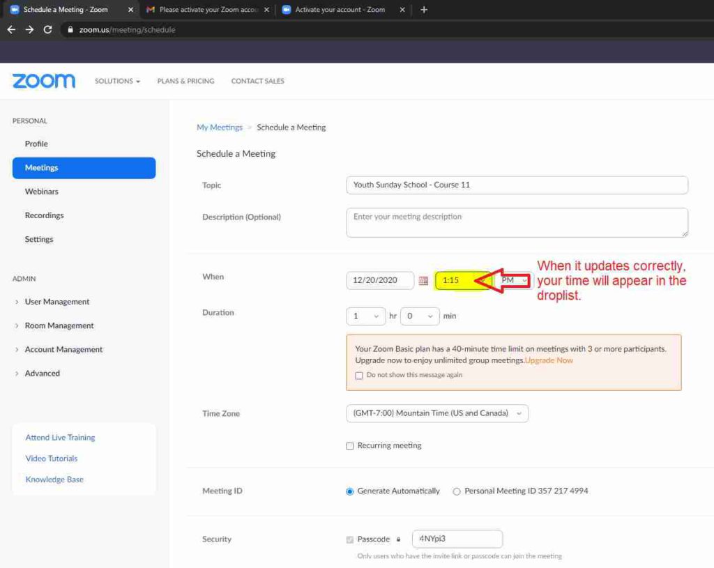Click the address bar padlock icon

[x=69, y=30]
